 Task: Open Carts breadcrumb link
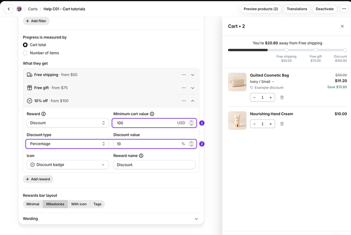(x=33, y=9)
